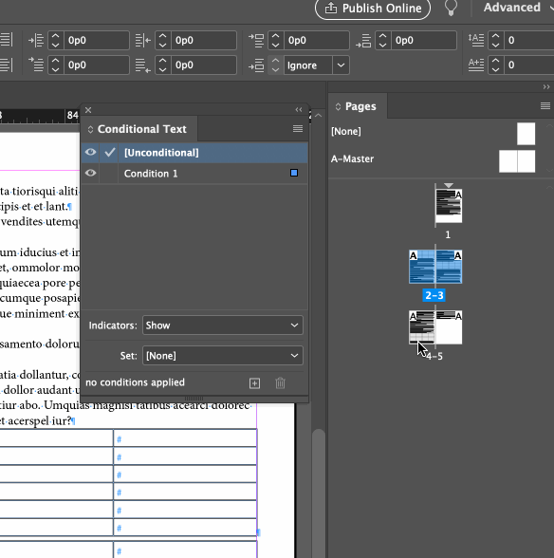Select the A-Master spread thumbnail
The height and width of the screenshot is (558, 554).
pyautogui.click(x=517, y=161)
